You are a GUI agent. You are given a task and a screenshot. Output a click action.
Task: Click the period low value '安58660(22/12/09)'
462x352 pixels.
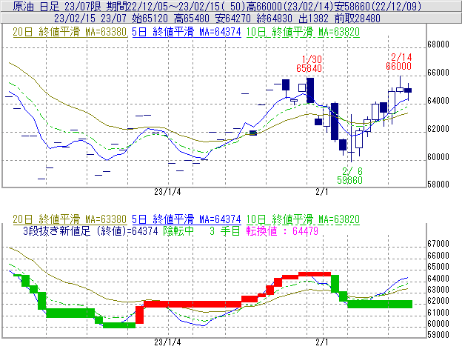378,6
